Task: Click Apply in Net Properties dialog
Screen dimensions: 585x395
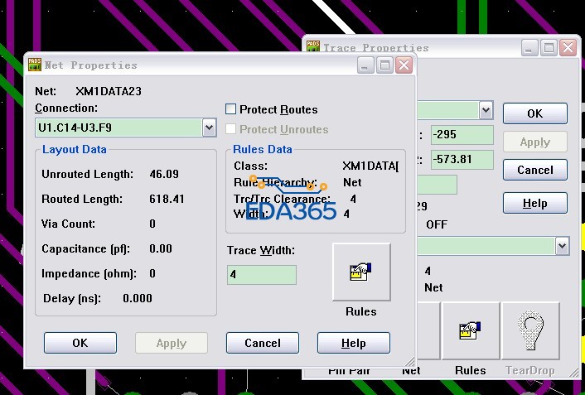Action: pyautogui.click(x=172, y=343)
